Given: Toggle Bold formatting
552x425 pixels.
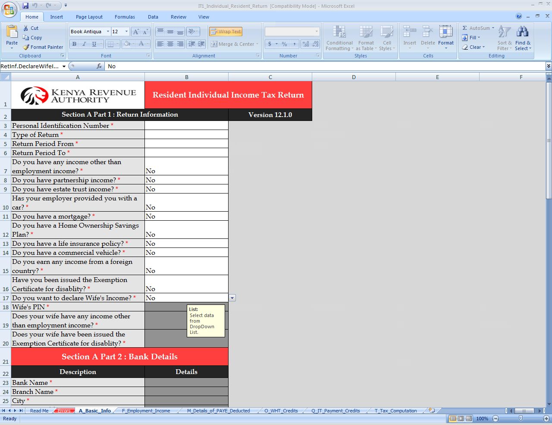Looking at the screenshot, I should pos(74,44).
